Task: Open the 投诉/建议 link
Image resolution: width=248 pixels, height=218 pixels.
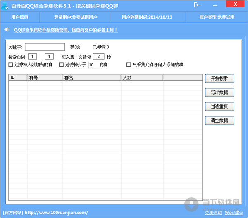Action: 234,213
